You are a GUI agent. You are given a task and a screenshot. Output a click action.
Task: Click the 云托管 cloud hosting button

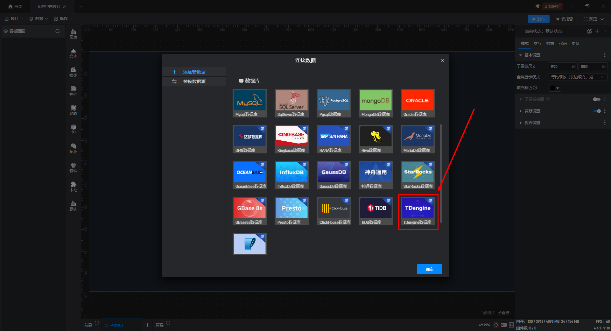(565, 19)
